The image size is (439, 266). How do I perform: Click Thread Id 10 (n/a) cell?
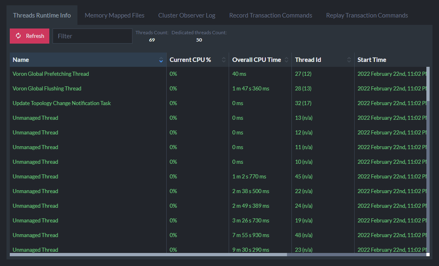coord(304,162)
